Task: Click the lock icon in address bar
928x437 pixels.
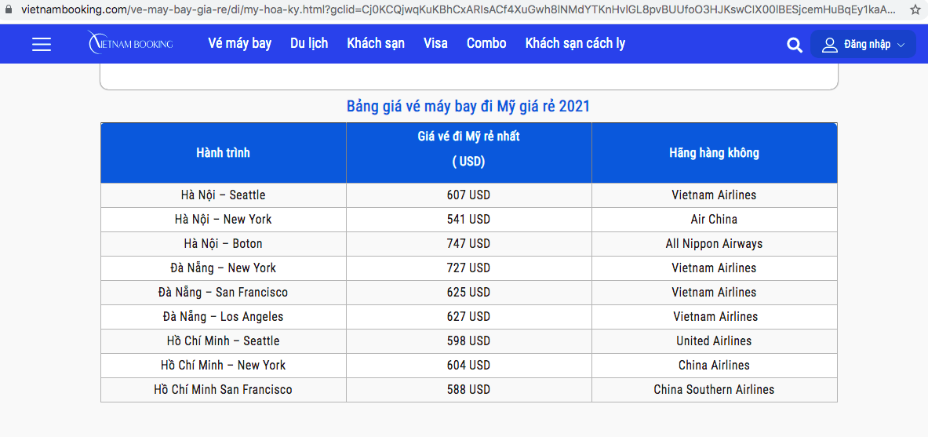Action: click(x=7, y=10)
